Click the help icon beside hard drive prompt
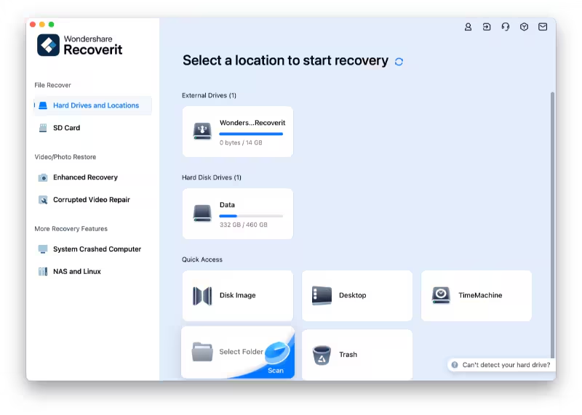Screen dimensions: 582x415 click(455, 365)
